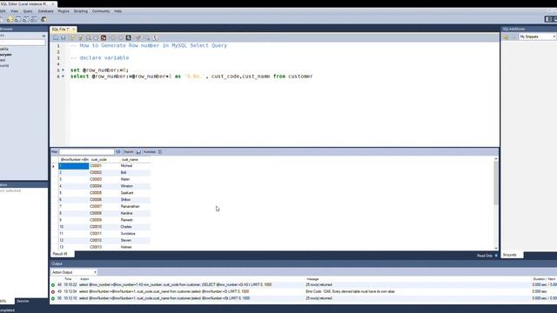This screenshot has height=313, width=557.
Task: Click the result grid Filter field
Action: [87, 152]
